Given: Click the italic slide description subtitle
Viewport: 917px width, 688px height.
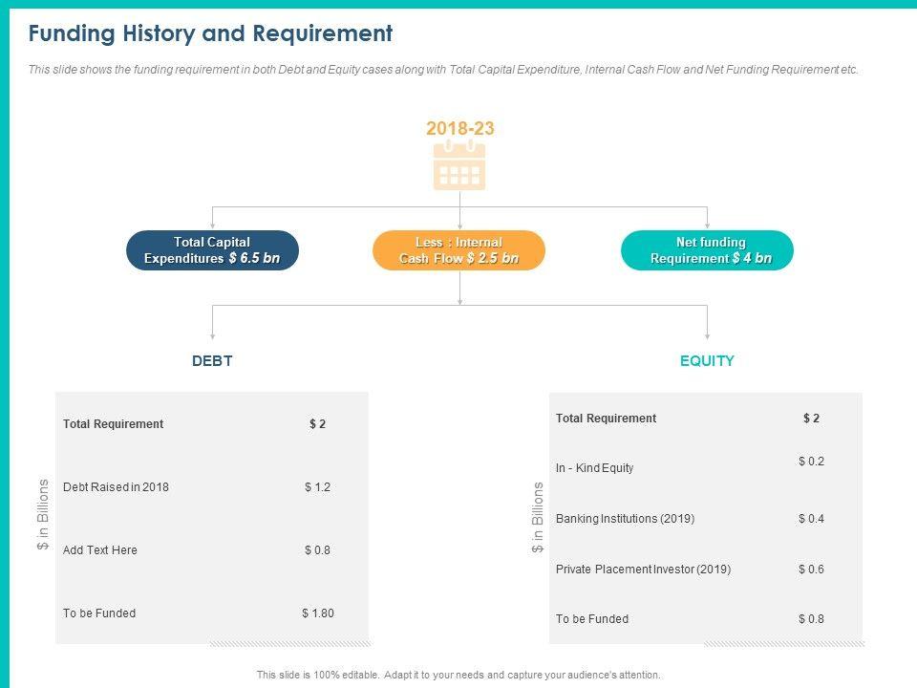Looking at the screenshot, I should point(443,70).
